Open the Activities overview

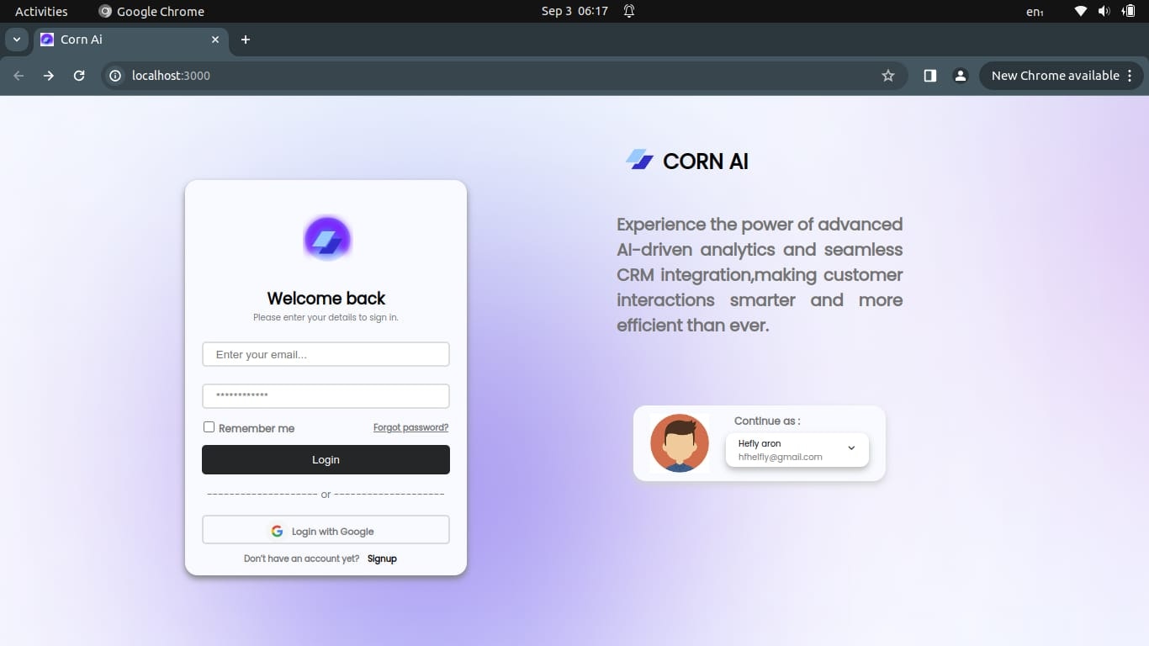click(41, 11)
